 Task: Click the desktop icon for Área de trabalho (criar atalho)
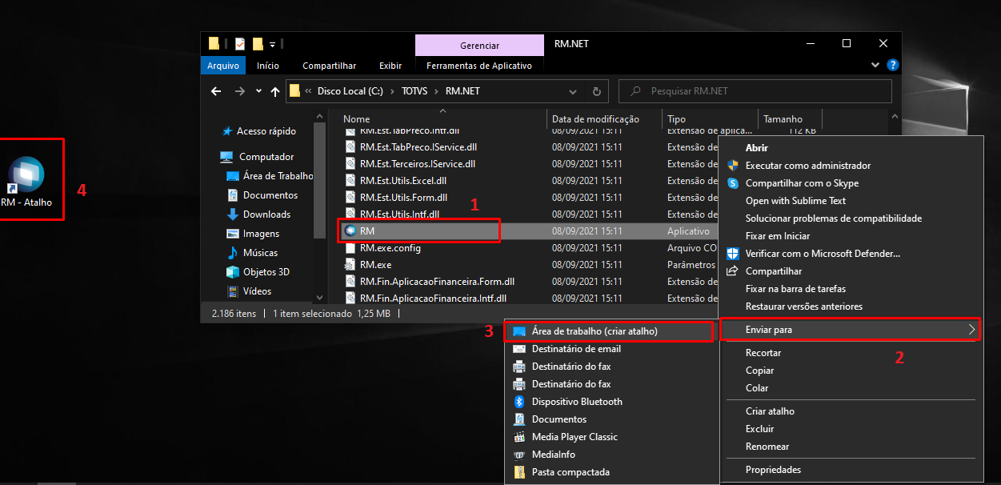tap(519, 331)
